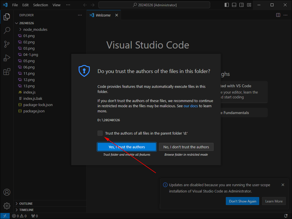Open Source Control view icon

7,44
